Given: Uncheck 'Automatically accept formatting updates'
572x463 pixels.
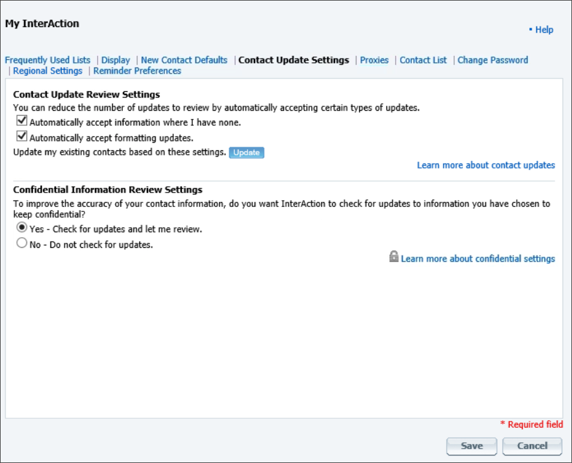Looking at the screenshot, I should click(x=22, y=137).
